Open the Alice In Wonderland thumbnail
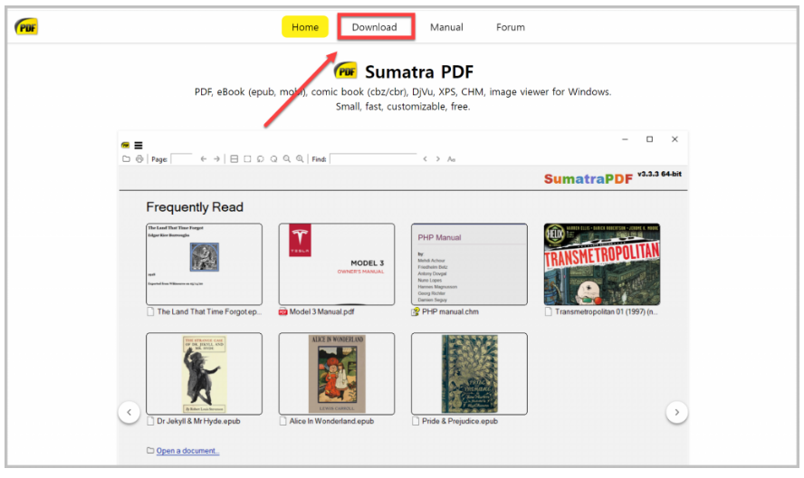 (x=337, y=373)
